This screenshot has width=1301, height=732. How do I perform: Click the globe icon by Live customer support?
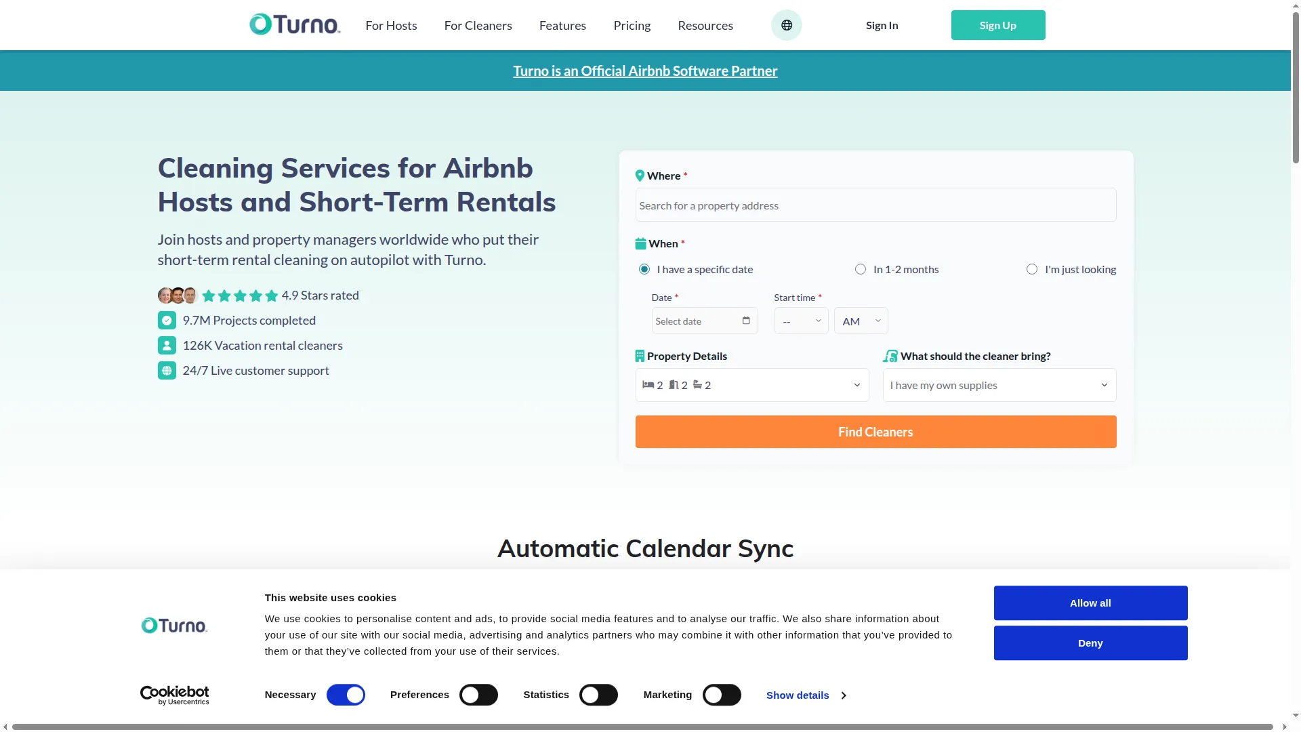[x=167, y=371]
